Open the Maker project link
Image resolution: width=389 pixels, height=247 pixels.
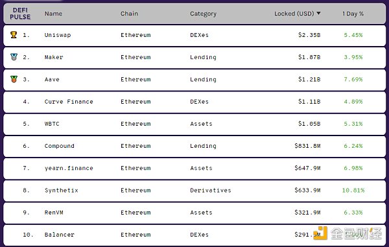tap(54, 57)
